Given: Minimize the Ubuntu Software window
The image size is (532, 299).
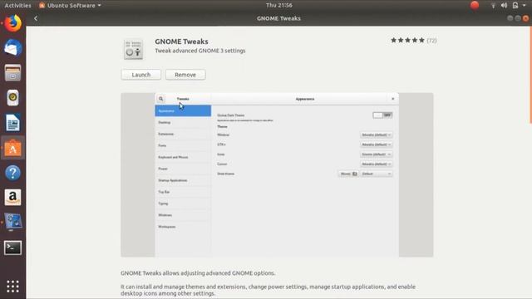Looking at the screenshot, I should (x=510, y=18).
